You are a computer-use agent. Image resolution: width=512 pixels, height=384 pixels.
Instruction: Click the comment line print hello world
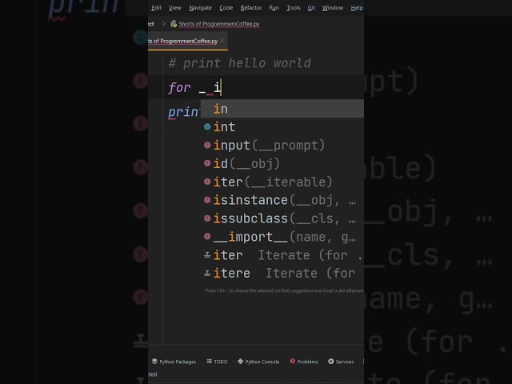coord(240,63)
